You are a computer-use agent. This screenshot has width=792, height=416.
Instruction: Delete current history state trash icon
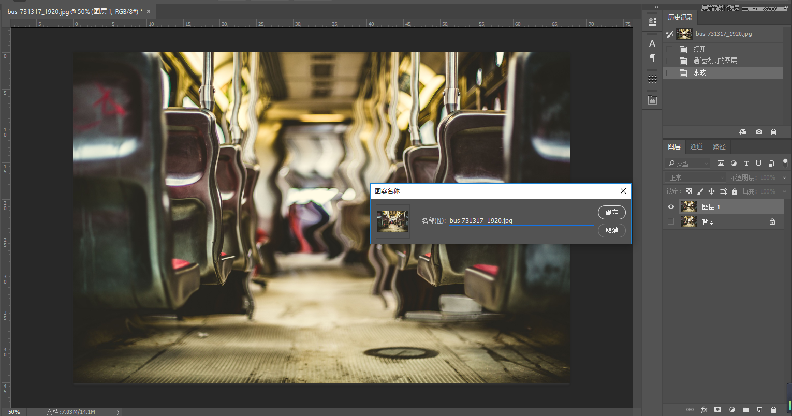click(x=773, y=132)
